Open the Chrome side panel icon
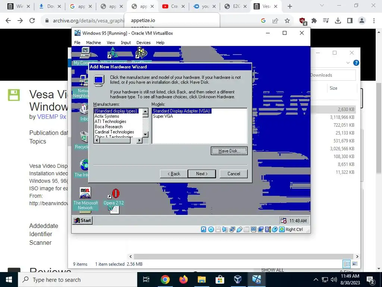 350,21
